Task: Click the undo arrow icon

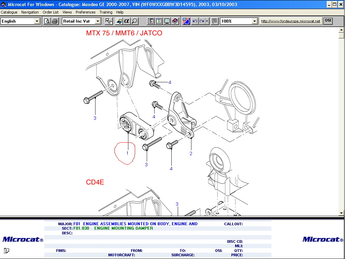Action: (195, 21)
